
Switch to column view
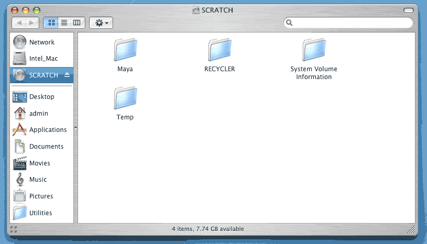pyautogui.click(x=77, y=23)
